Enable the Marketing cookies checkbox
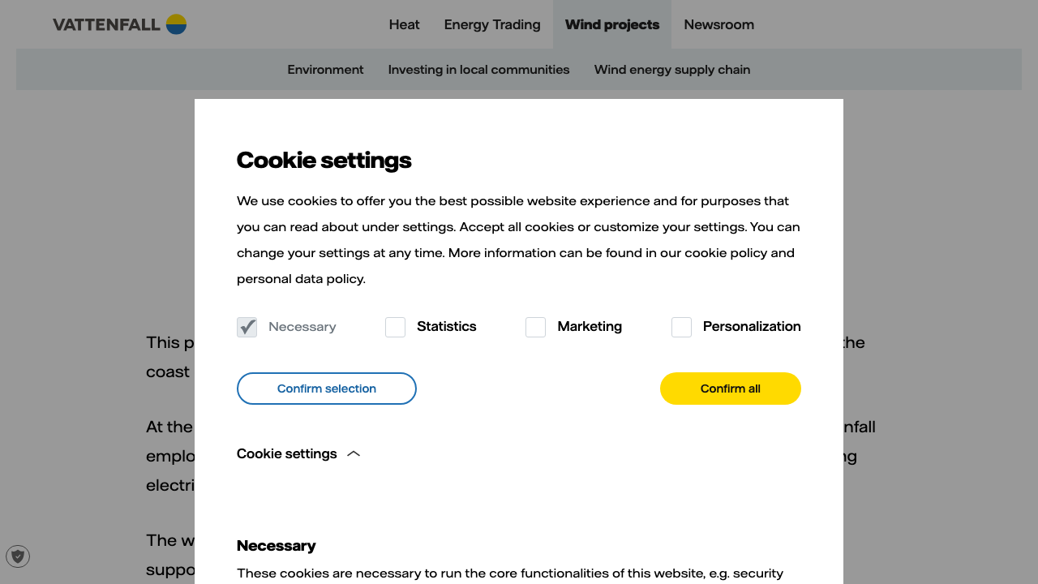Image resolution: width=1038 pixels, height=584 pixels. tap(535, 327)
